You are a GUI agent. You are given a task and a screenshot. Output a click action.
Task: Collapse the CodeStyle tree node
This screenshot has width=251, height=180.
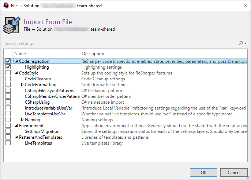[16, 73]
